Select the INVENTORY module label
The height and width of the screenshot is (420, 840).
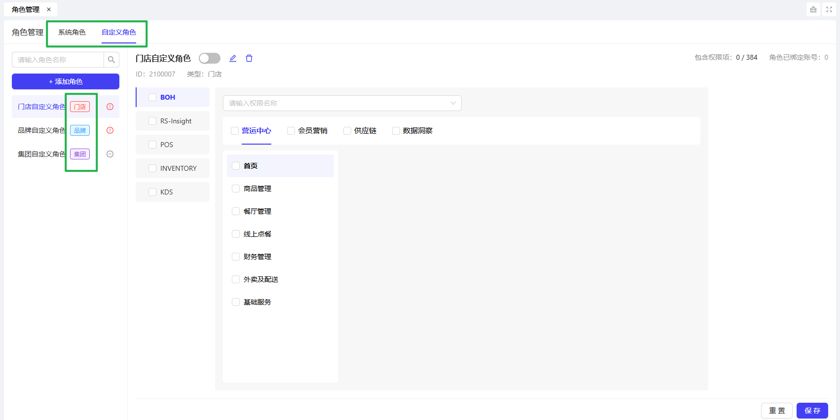[x=179, y=168]
